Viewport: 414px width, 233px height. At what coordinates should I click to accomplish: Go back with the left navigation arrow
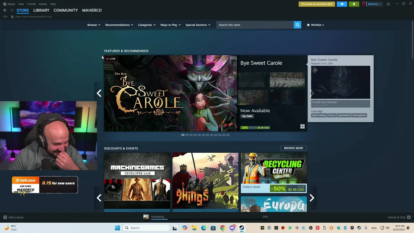tap(5, 10)
